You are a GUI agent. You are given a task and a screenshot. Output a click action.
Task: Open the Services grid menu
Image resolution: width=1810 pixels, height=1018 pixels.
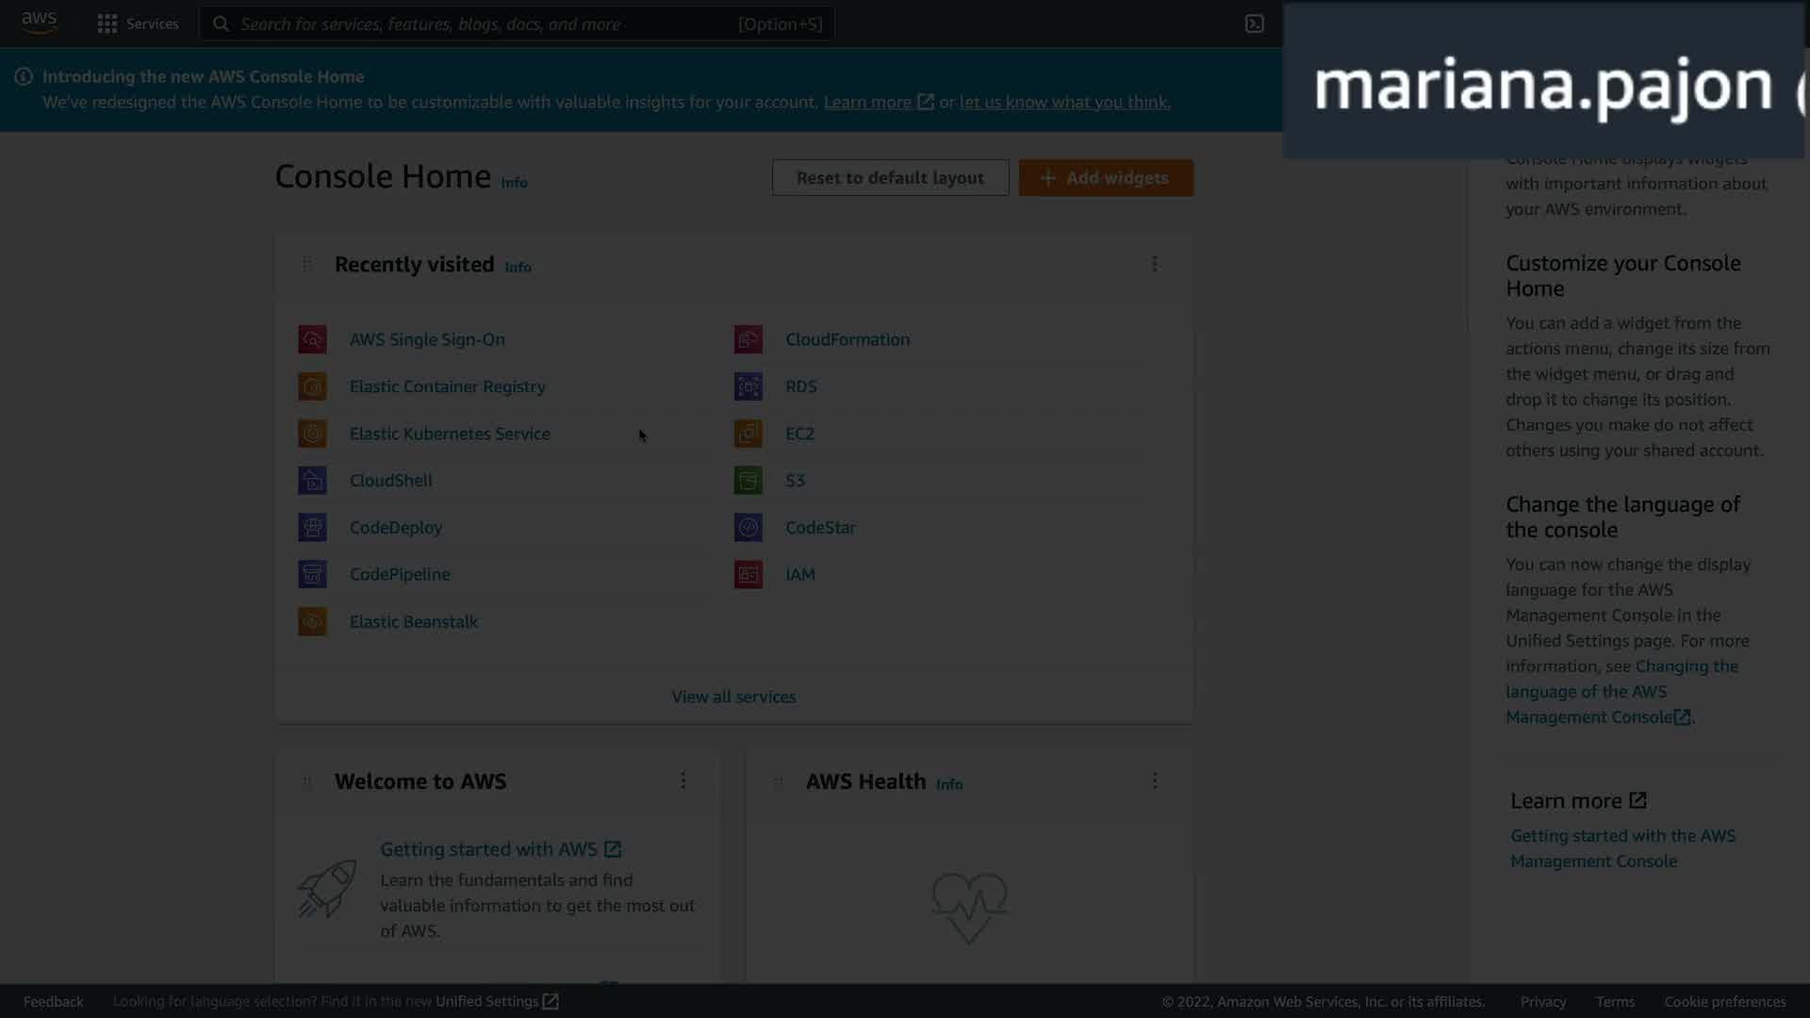[x=107, y=24]
